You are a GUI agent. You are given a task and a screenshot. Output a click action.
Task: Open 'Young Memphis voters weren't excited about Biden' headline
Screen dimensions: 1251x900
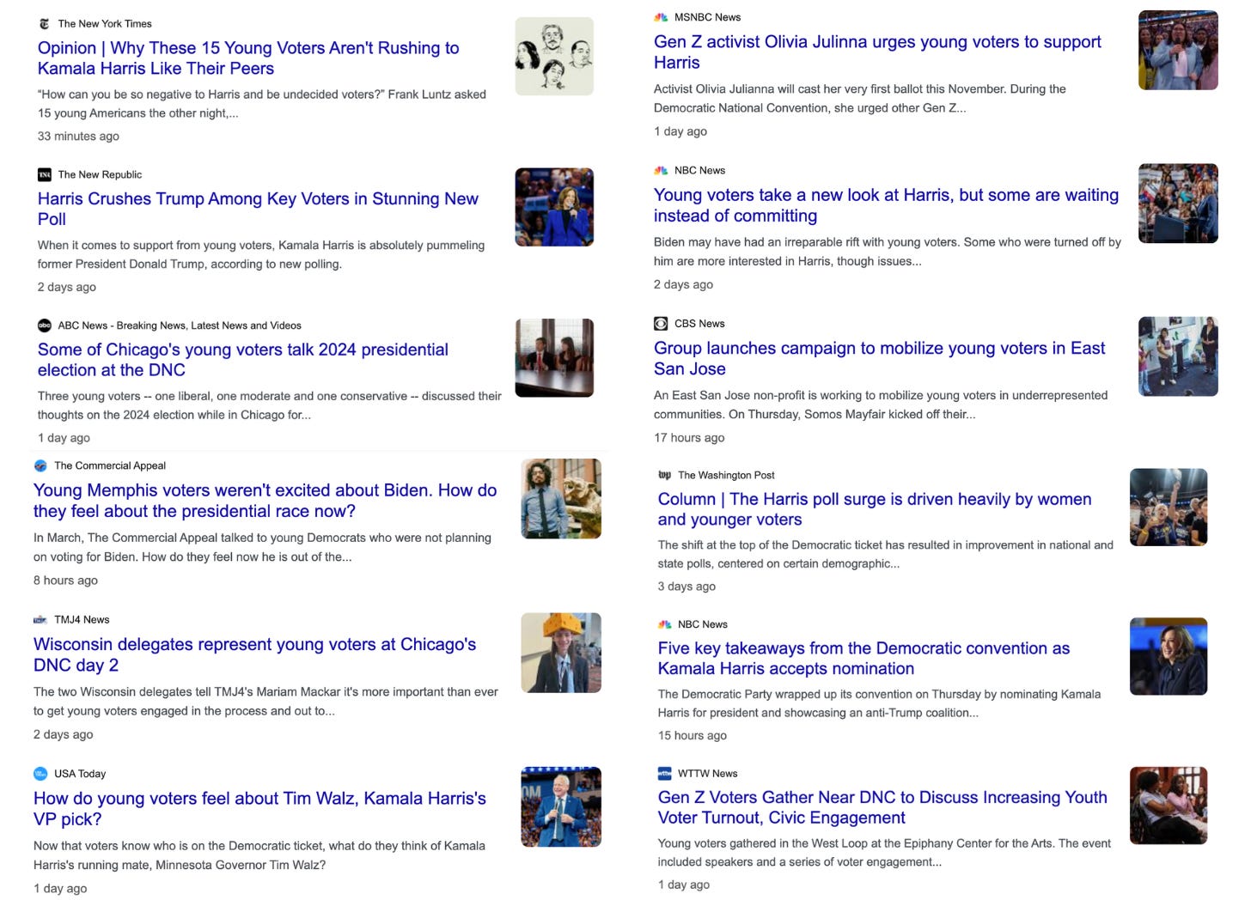coord(265,501)
